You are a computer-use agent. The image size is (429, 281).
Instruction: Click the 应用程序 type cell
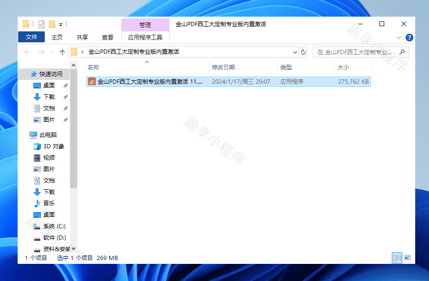pos(292,82)
